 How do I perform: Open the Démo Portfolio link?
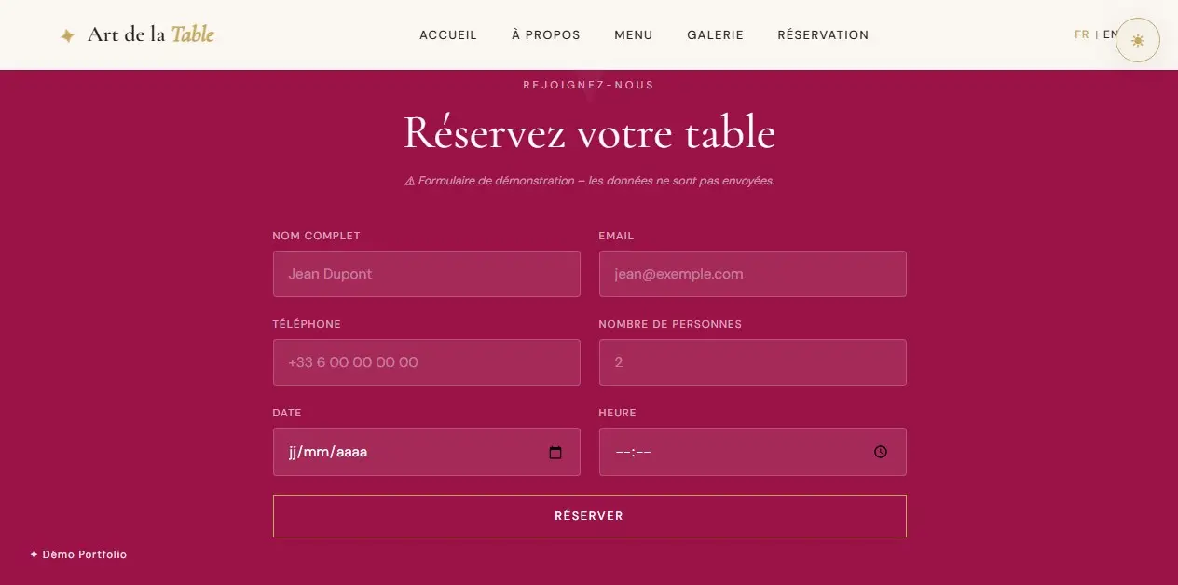(x=84, y=554)
